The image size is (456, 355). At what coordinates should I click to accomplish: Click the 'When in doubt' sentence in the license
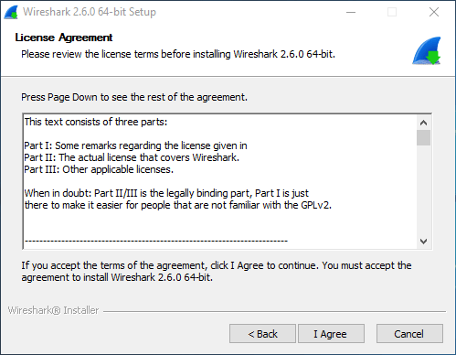click(178, 199)
